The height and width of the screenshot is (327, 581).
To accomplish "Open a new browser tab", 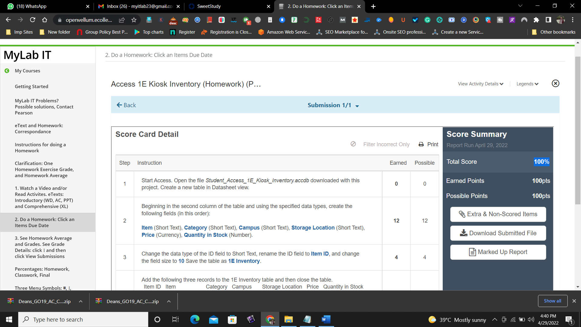I will [373, 6].
